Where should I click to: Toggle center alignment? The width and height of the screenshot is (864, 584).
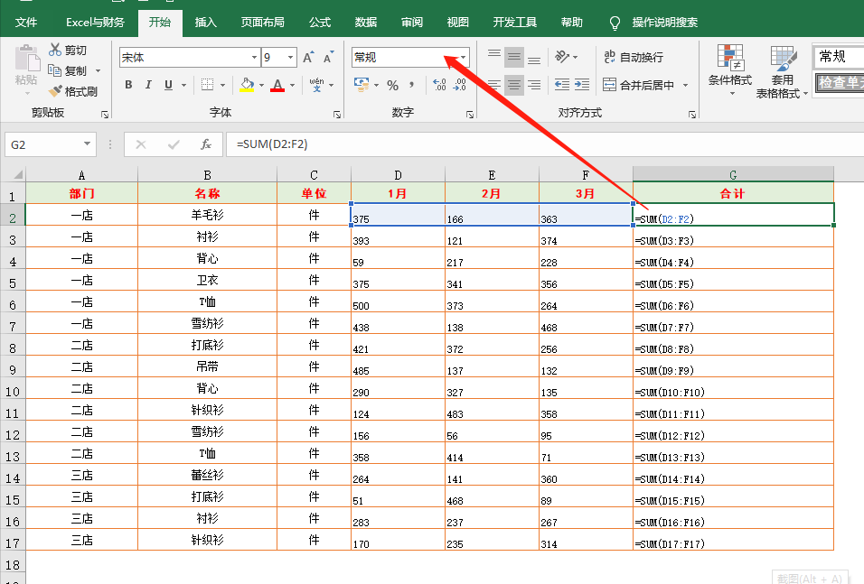pos(514,85)
